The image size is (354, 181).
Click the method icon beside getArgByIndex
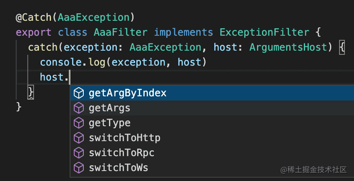[79, 93]
